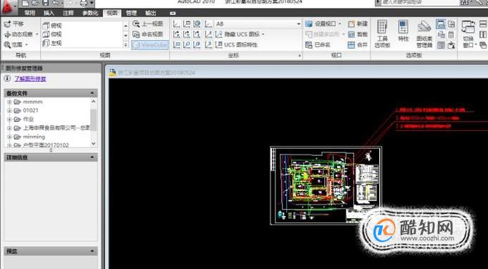Image resolution: width=488 pixels, height=269 pixels.
Task: Expand the 01021 folder node
Action: [9, 110]
